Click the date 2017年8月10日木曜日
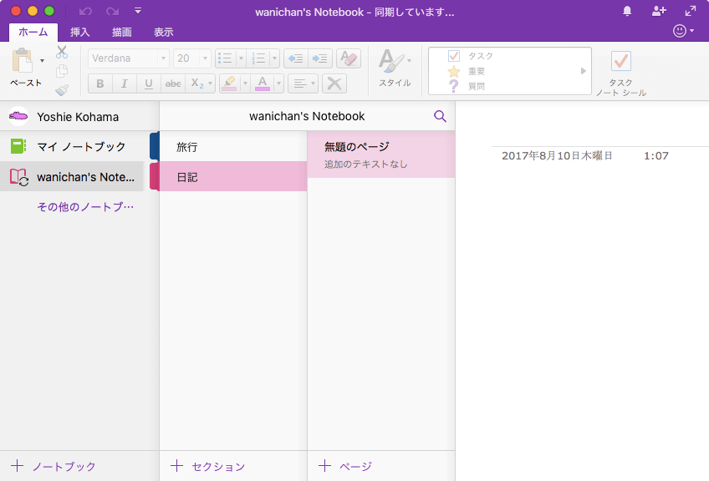This screenshot has height=481, width=709. coord(557,156)
